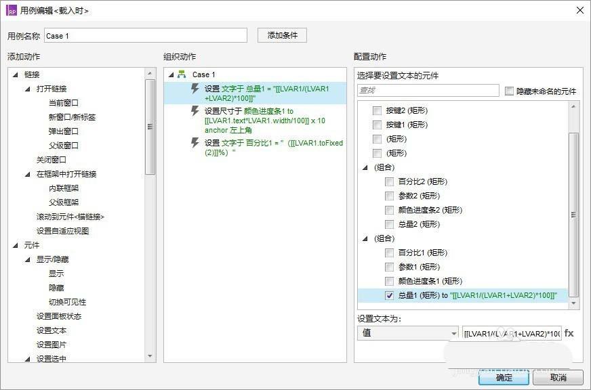This screenshot has height=390, width=591.
Task: Click inside the 查找 search field
Action: [427, 90]
